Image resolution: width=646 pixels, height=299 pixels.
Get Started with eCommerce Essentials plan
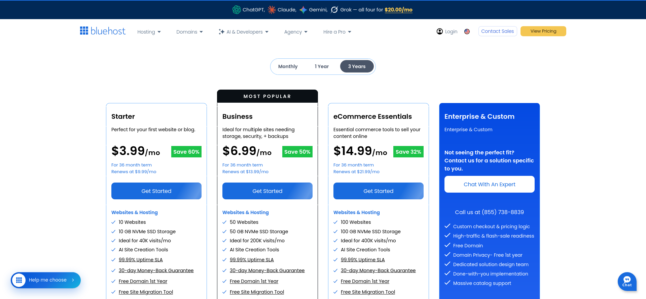(379, 191)
